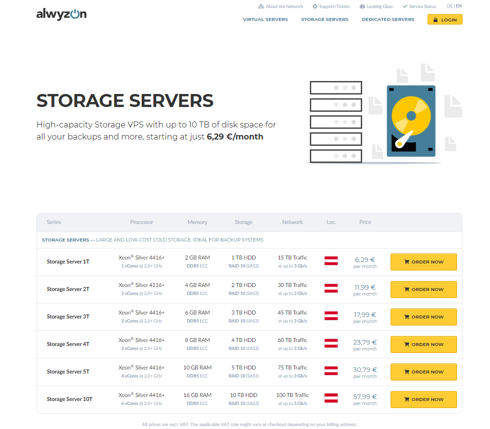This screenshot has width=490, height=429.
Task: Click the yellow Login button
Action: [x=445, y=19]
